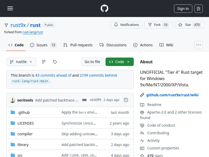Click the Sign in button
Viewport: 209px width, 157px height.
(x=183, y=9)
